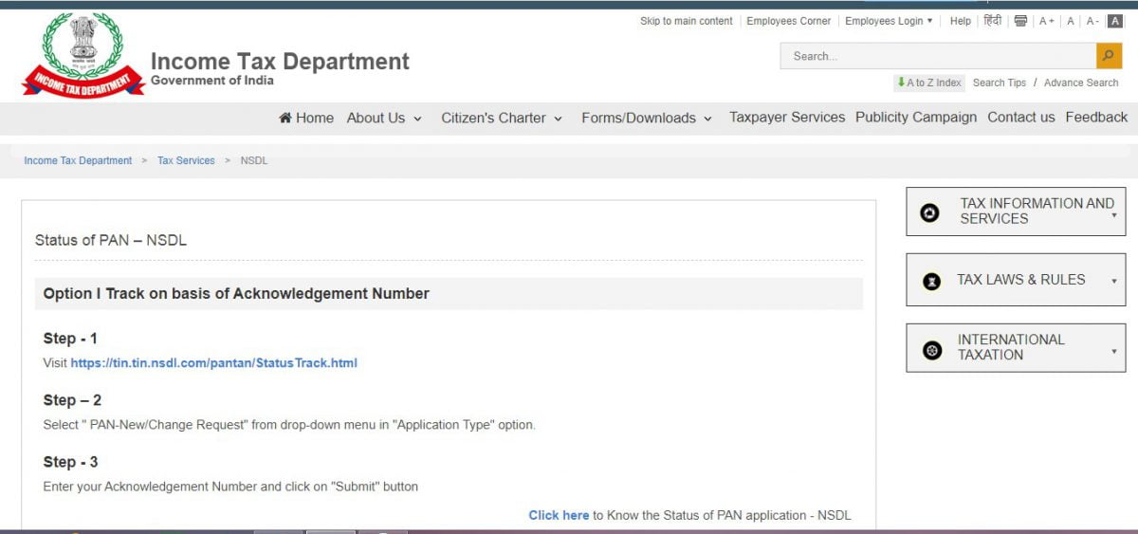Viewport: 1138px width, 534px height.
Task: Click the orange search magnifier button
Action: [1109, 56]
